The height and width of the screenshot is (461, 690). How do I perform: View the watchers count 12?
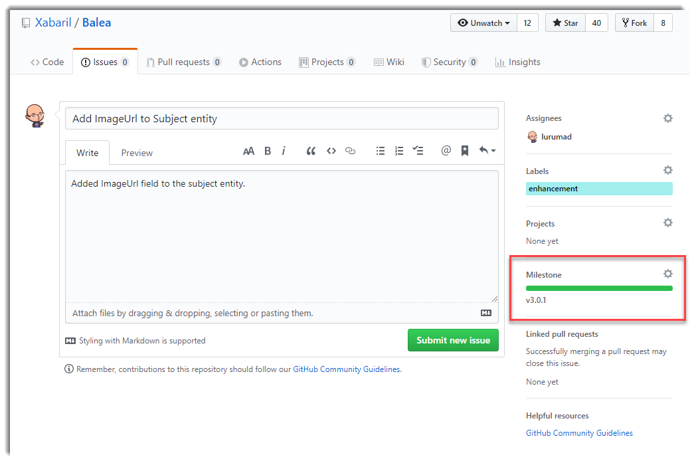pyautogui.click(x=527, y=23)
